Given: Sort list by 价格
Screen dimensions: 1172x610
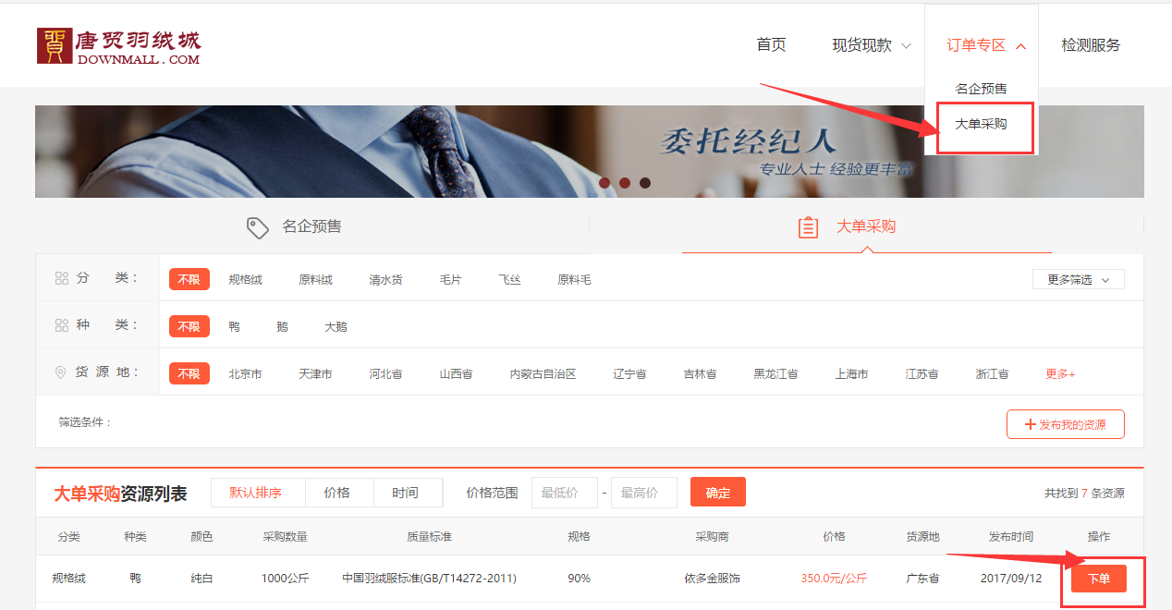Looking at the screenshot, I should pyautogui.click(x=338, y=493).
